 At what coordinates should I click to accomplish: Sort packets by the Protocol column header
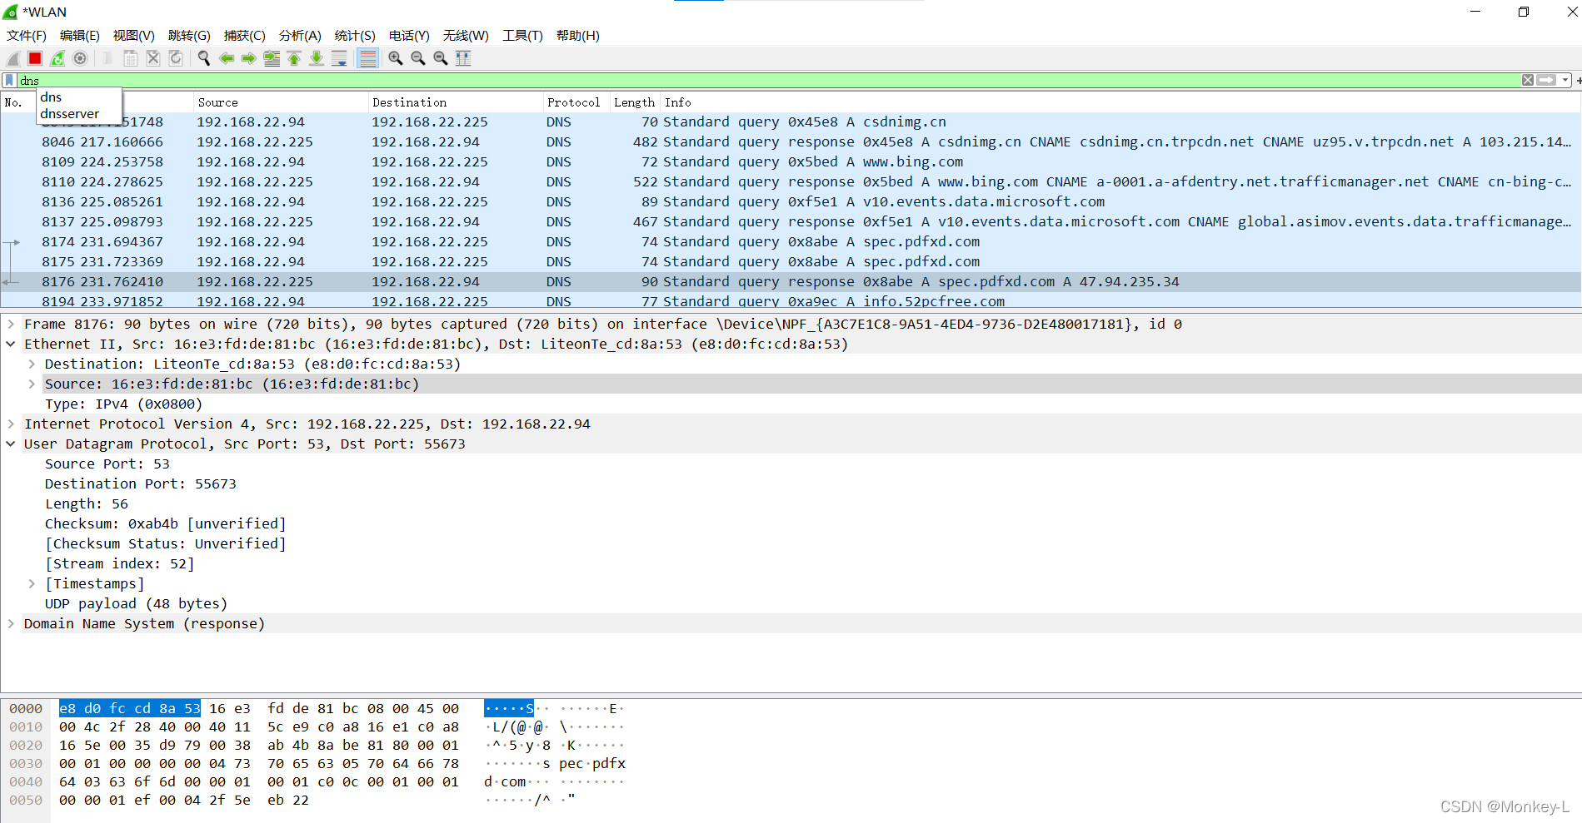click(576, 102)
